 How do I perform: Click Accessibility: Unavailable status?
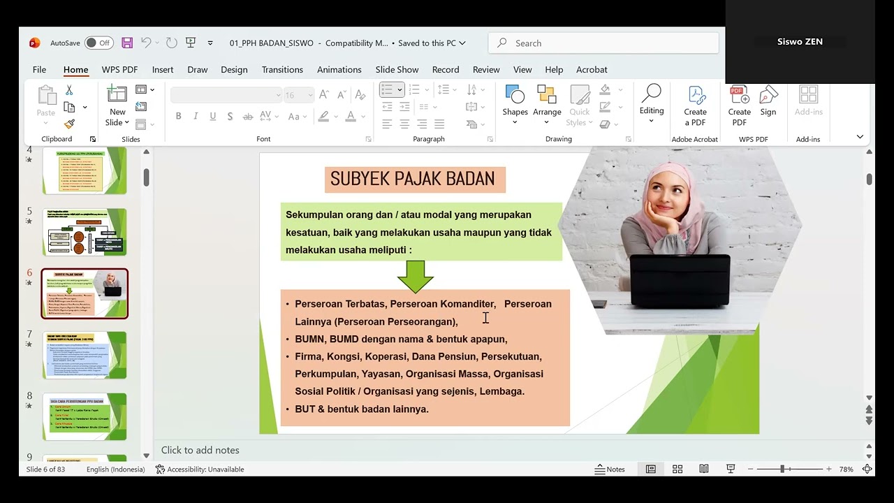[x=200, y=469]
